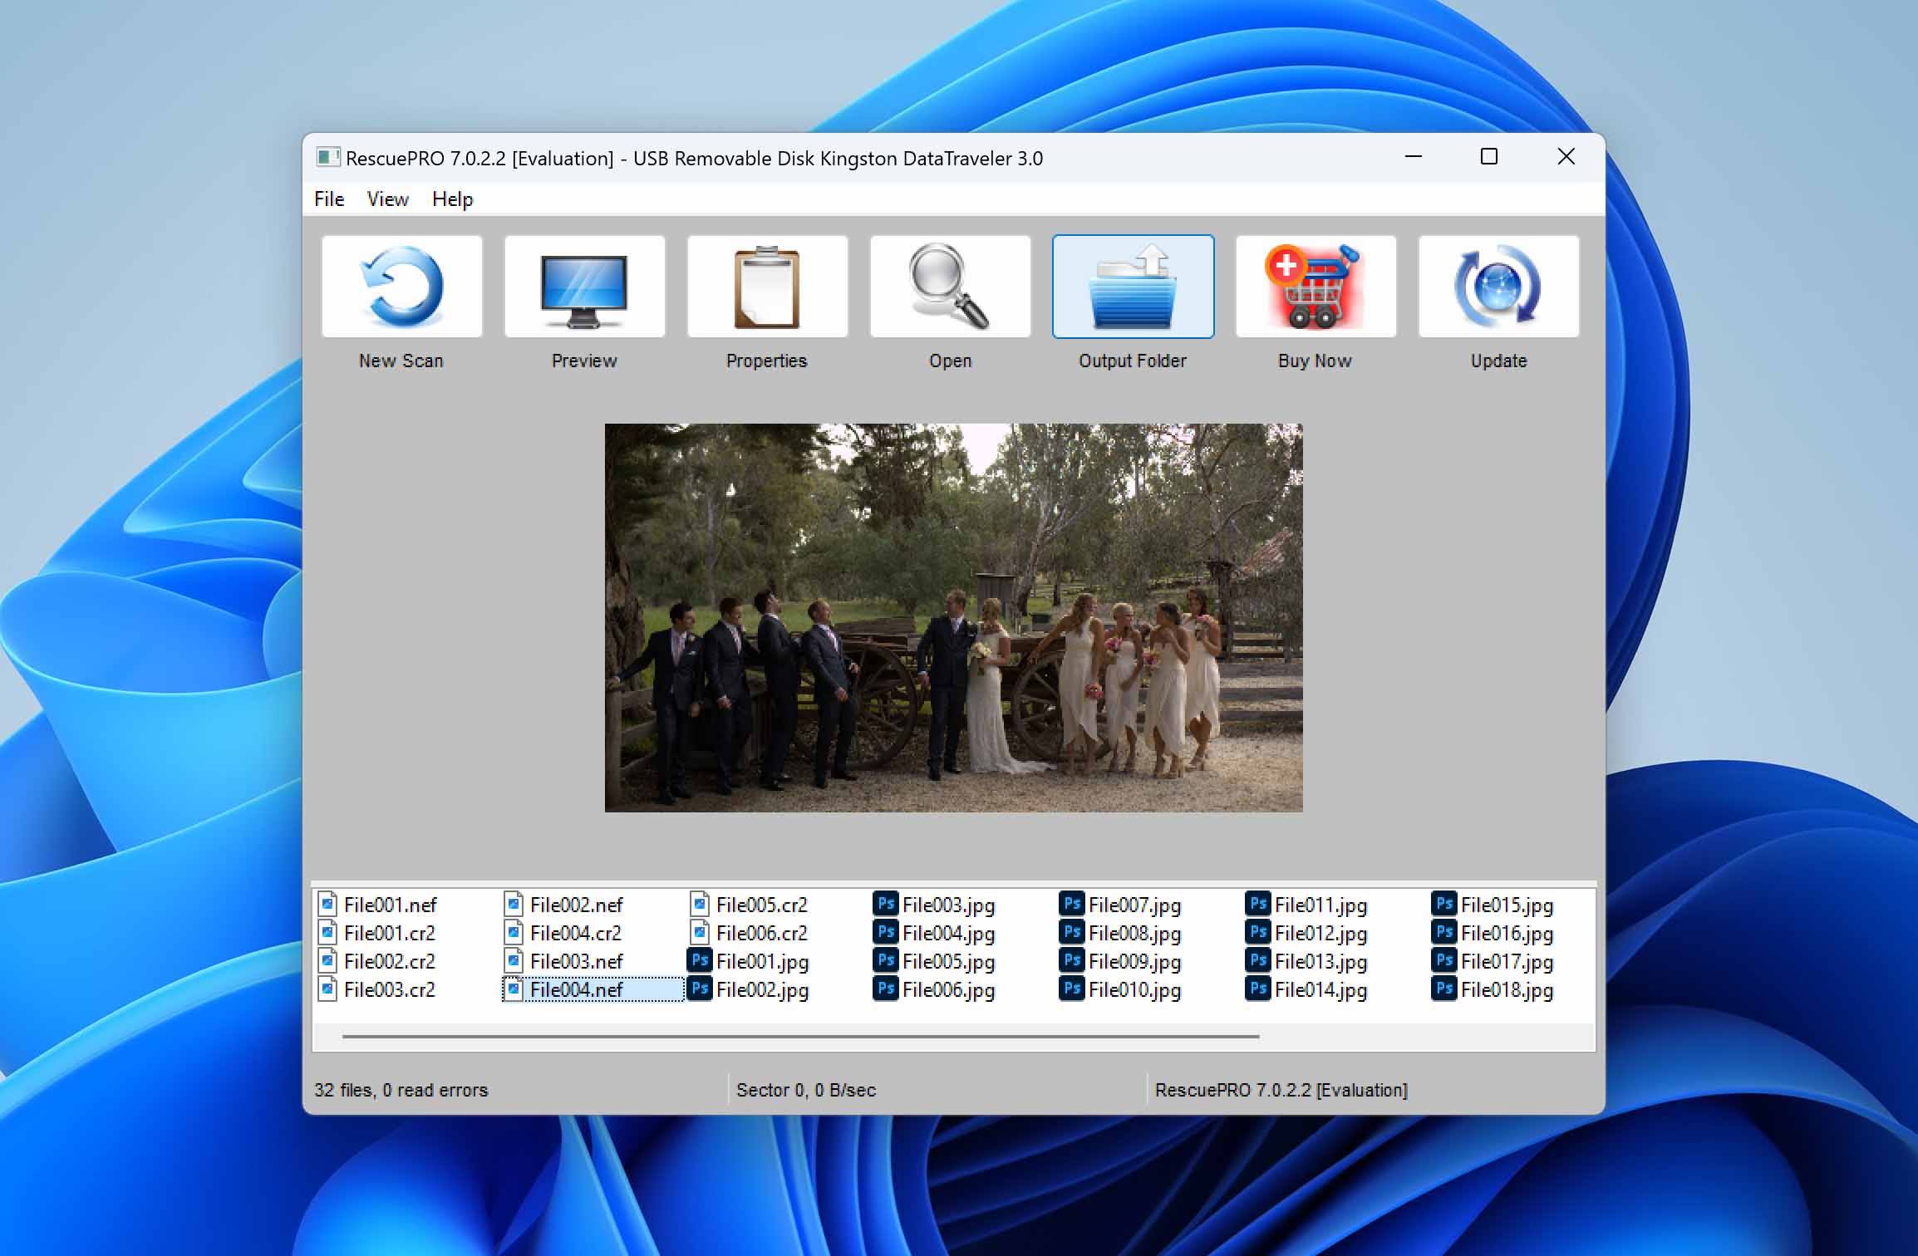Open Properties clipboard icon
The image size is (1918, 1256).
767,287
